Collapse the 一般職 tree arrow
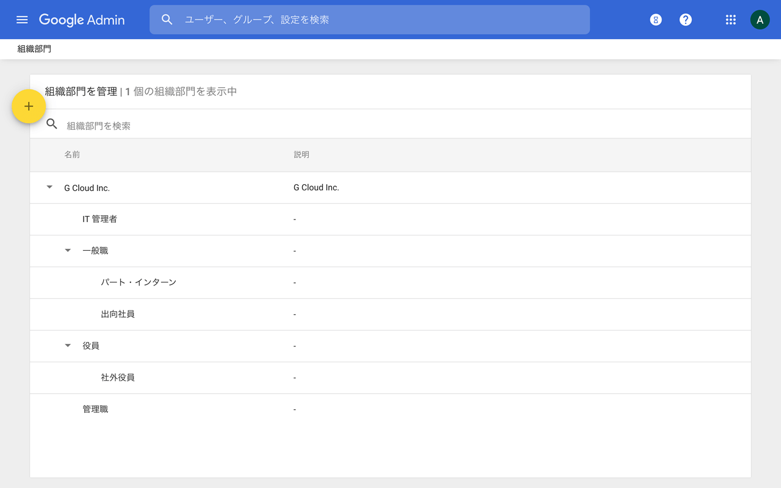This screenshot has height=488, width=781. [x=68, y=251]
